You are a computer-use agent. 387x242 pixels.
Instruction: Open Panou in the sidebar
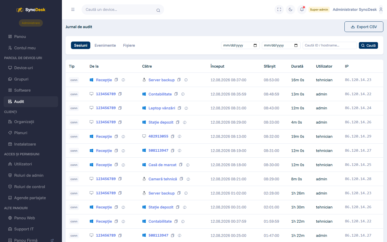[x=31, y=37]
